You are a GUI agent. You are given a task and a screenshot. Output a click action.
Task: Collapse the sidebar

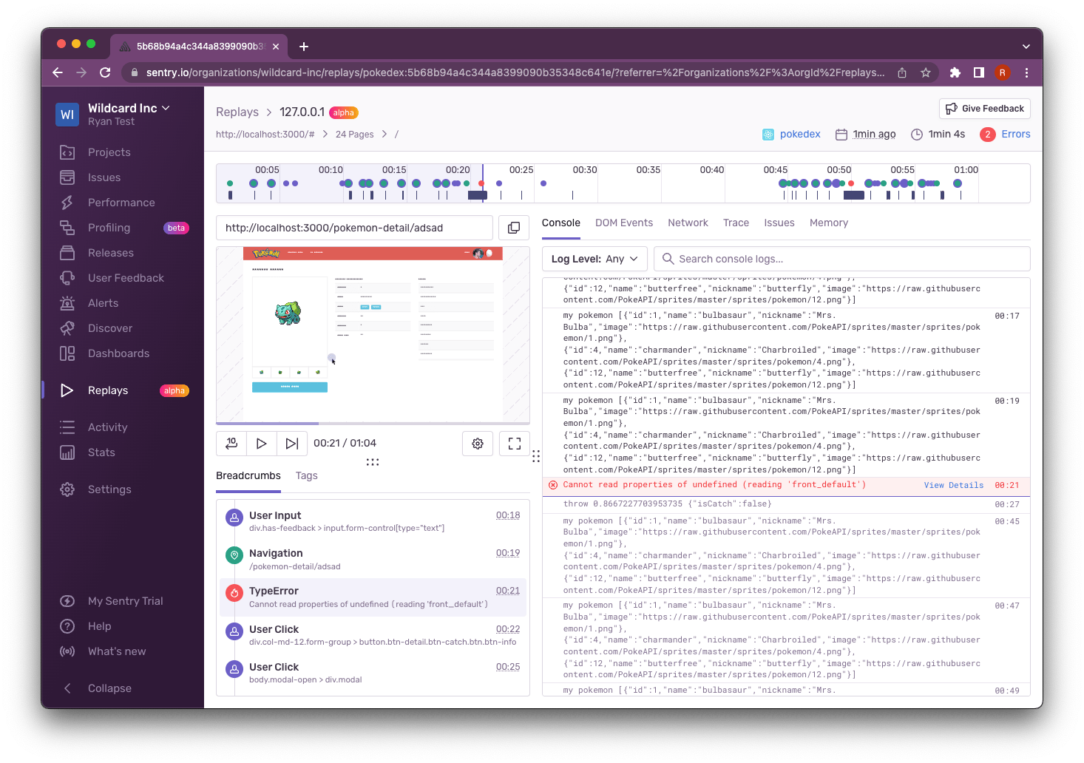pyautogui.click(x=97, y=688)
